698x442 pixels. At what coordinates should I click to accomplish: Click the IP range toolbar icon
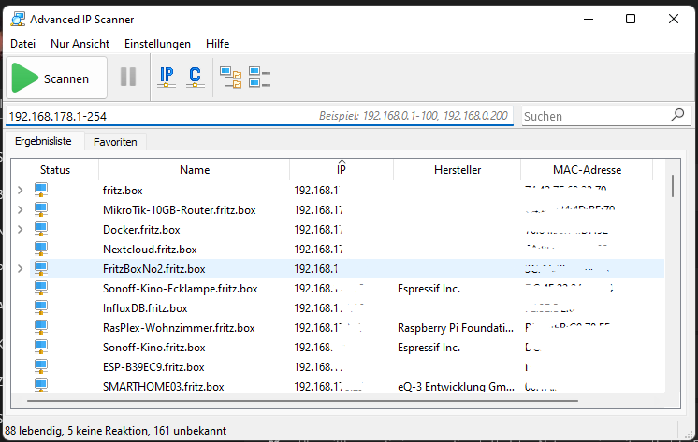tap(167, 77)
